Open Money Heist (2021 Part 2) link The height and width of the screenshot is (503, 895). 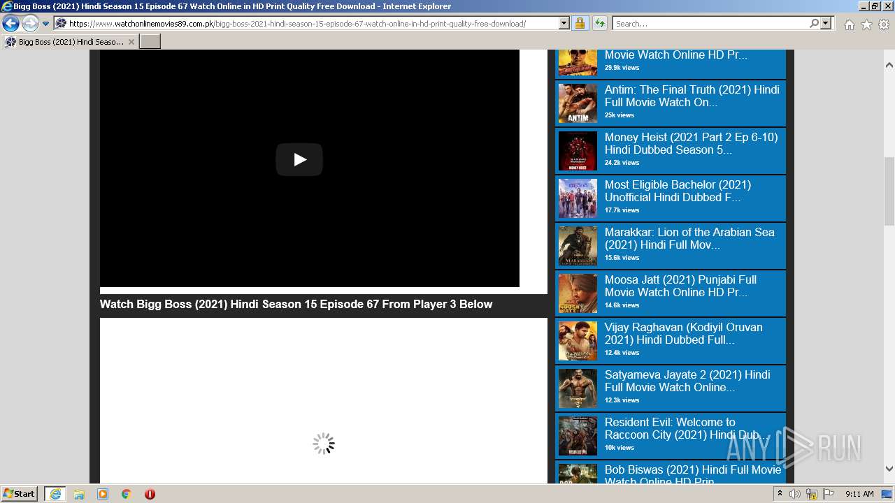[x=692, y=143]
